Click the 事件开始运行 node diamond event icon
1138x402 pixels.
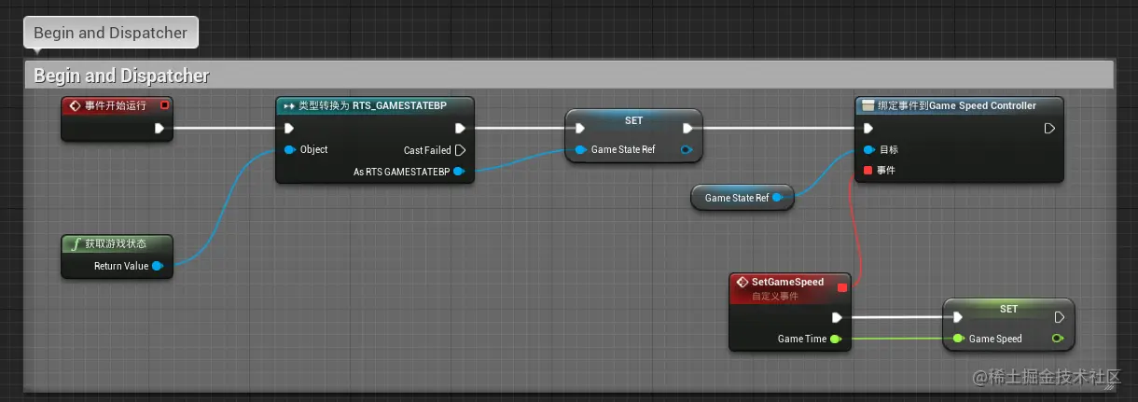pos(75,105)
